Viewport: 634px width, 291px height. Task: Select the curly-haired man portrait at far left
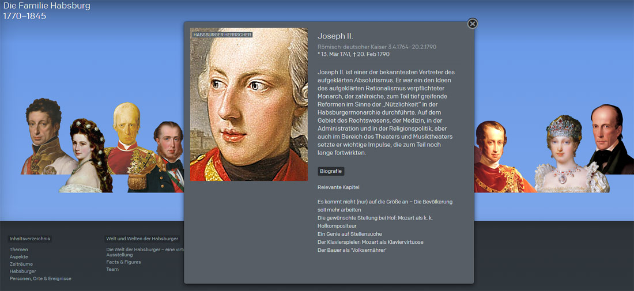(x=44, y=137)
